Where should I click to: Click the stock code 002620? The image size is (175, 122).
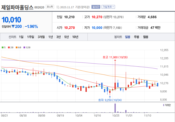click(x=39, y=7)
